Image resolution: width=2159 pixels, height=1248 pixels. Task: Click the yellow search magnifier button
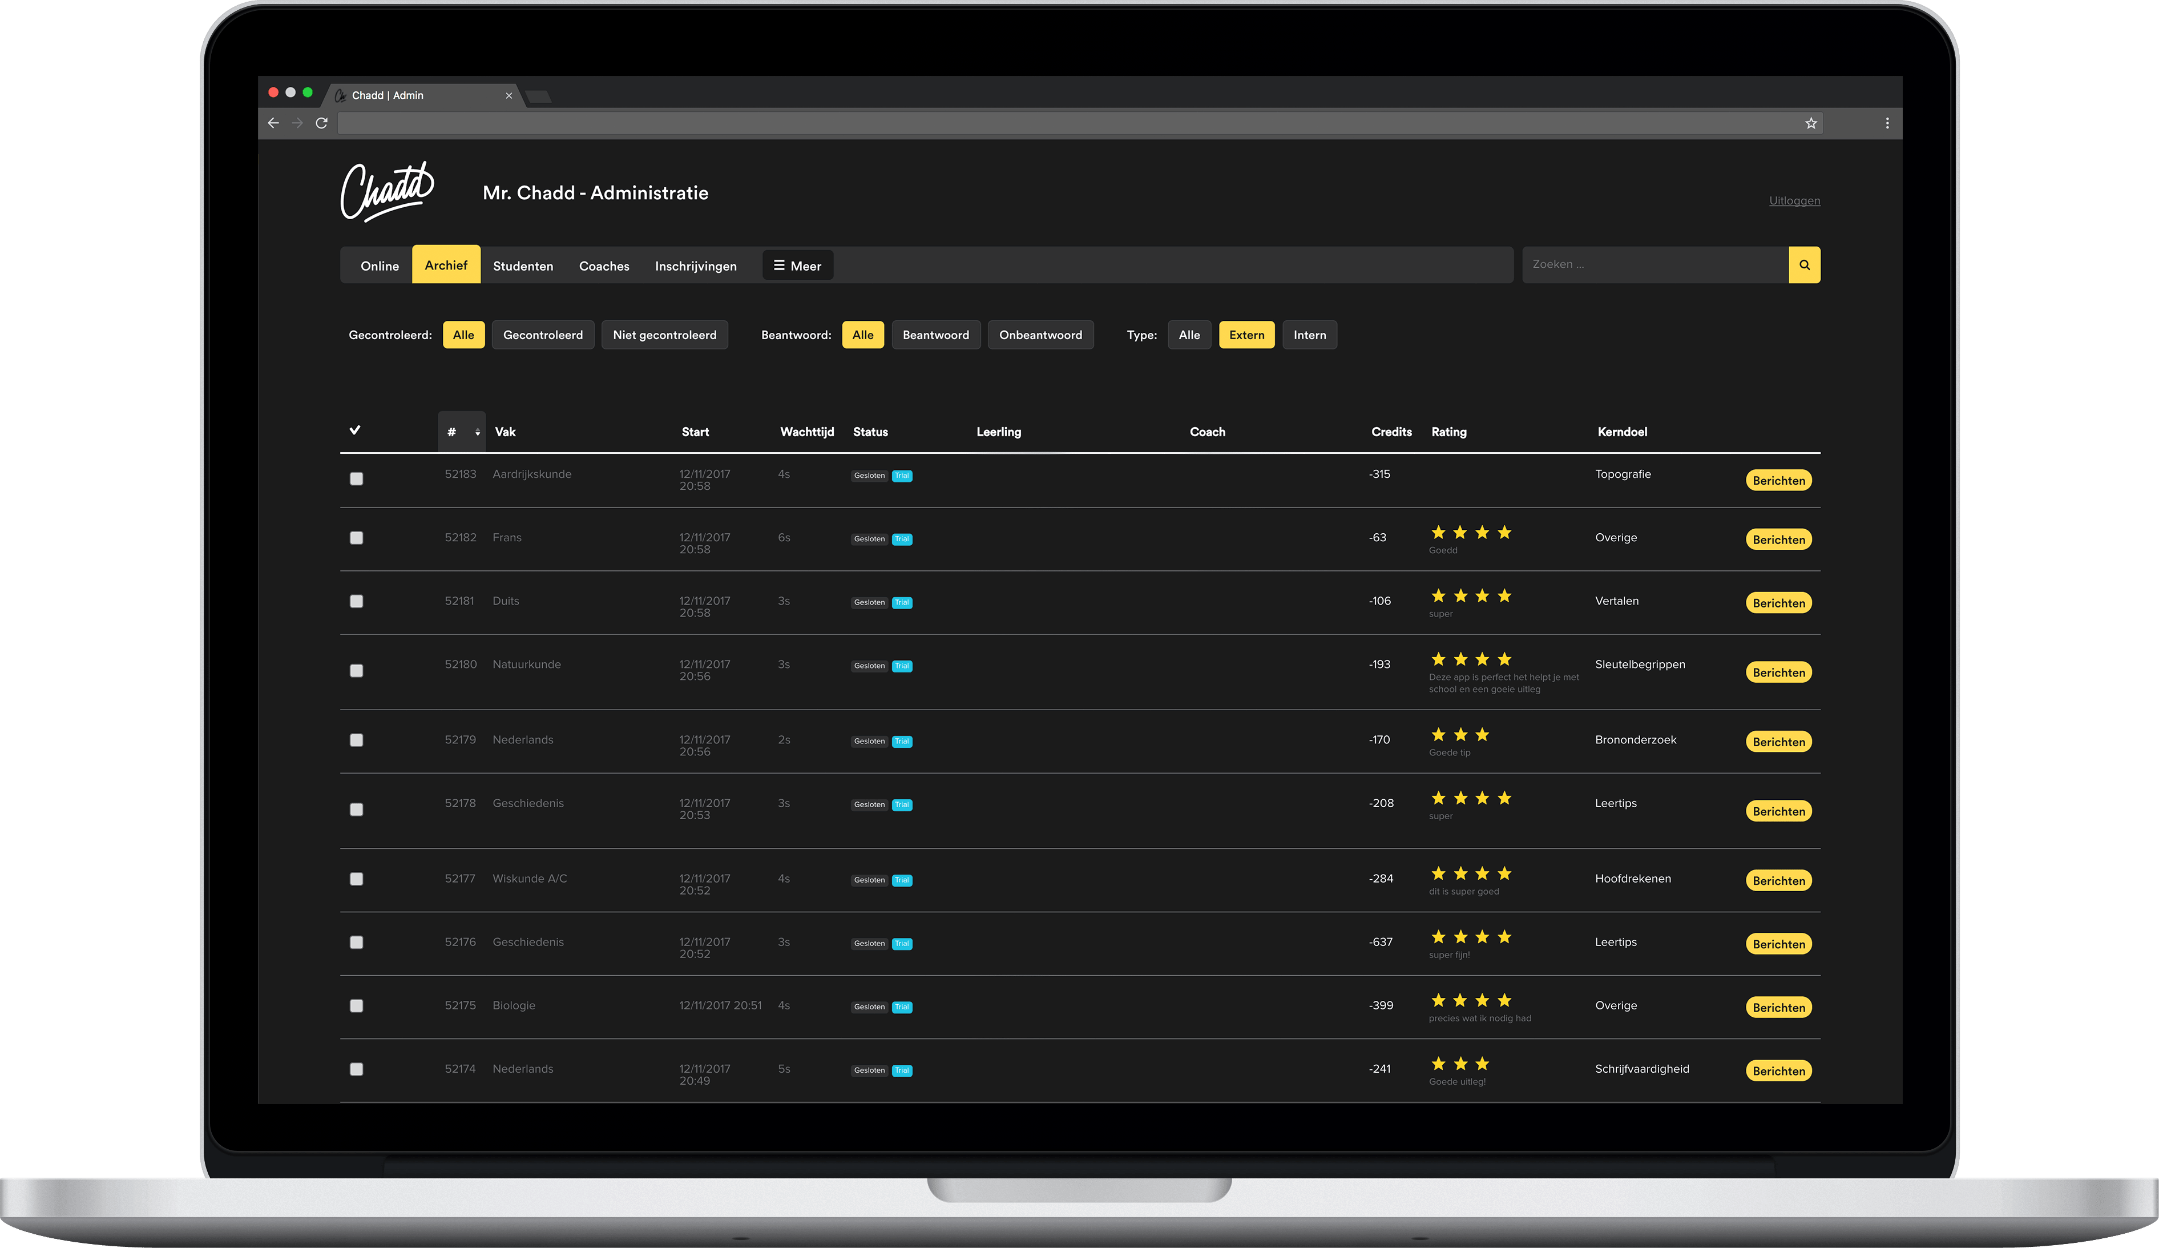[1803, 265]
